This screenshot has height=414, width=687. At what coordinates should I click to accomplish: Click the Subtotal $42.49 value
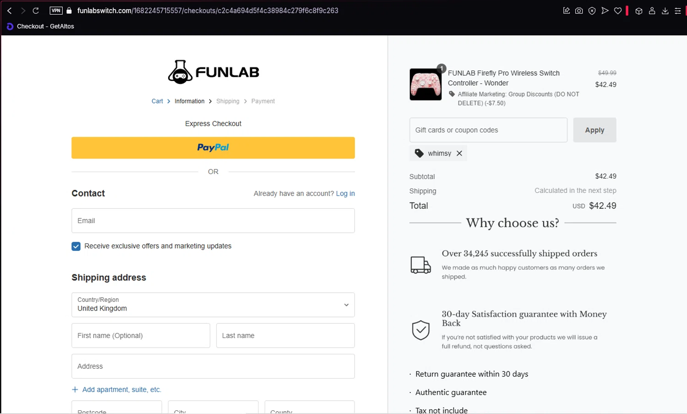pos(605,176)
